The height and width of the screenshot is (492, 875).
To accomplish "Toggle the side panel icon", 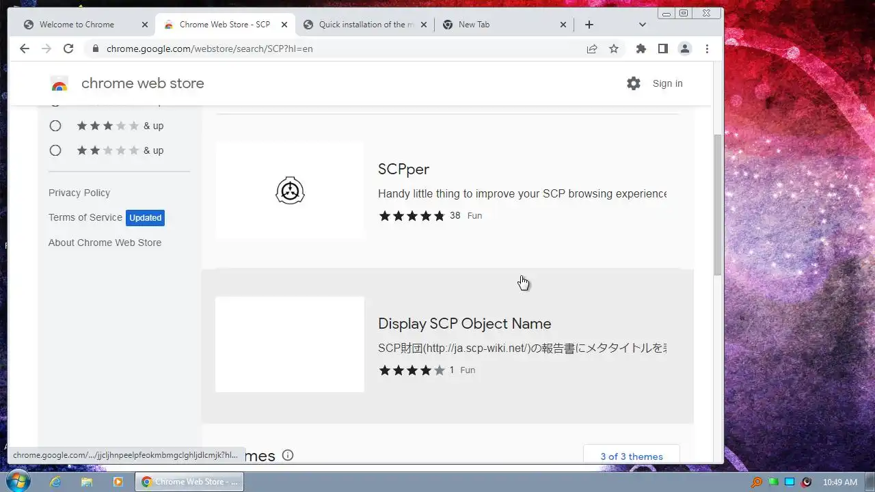I will 662,49.
